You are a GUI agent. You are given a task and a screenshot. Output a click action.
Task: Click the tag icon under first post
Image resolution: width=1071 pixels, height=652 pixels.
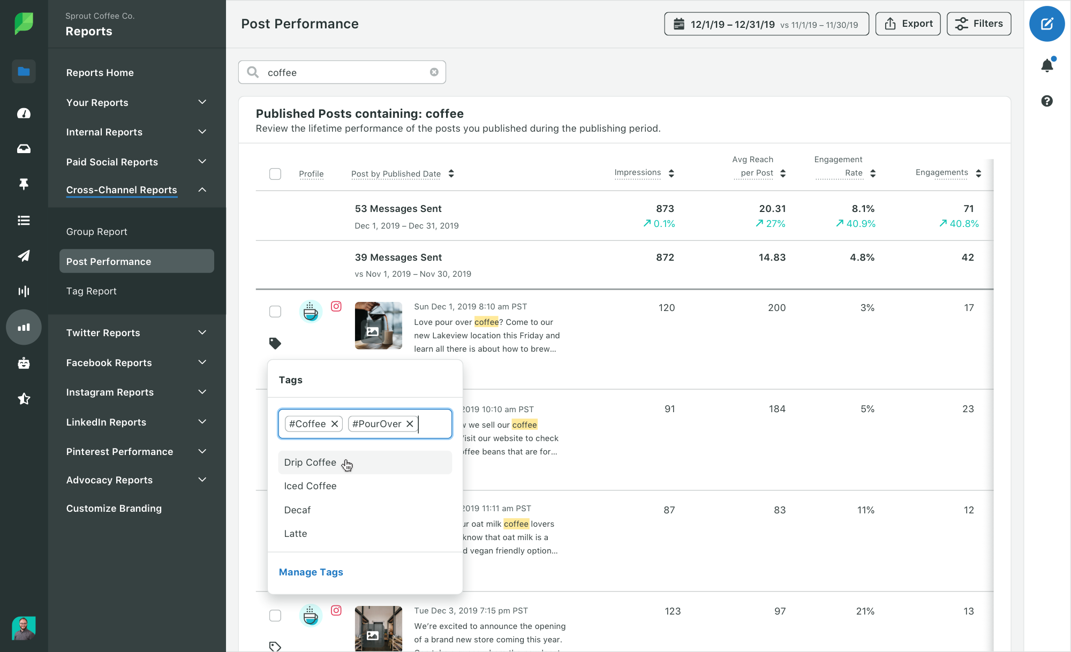(x=275, y=343)
